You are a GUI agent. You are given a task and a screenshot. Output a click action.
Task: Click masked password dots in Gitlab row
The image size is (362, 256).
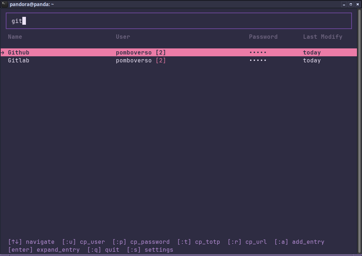[x=258, y=61]
